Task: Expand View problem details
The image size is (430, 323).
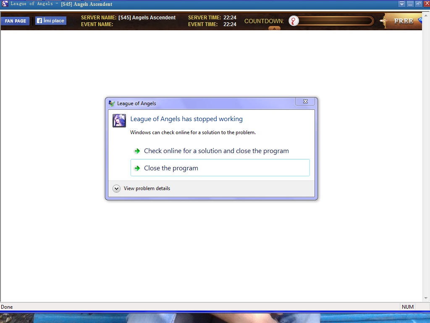Action: pyautogui.click(x=142, y=188)
